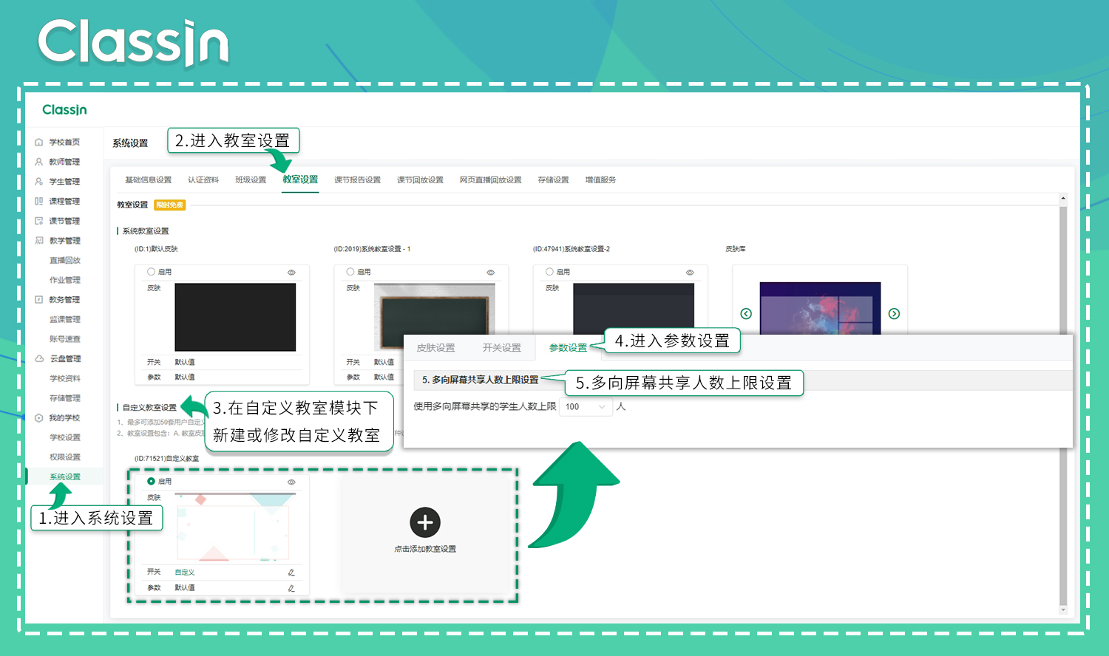Preview 系统教室设置-2 via eye icon
This screenshot has height=656, width=1109.
coord(690,273)
